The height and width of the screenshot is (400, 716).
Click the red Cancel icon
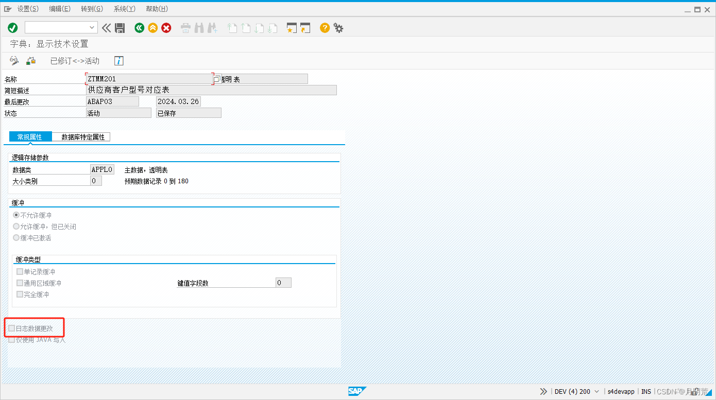tap(166, 28)
